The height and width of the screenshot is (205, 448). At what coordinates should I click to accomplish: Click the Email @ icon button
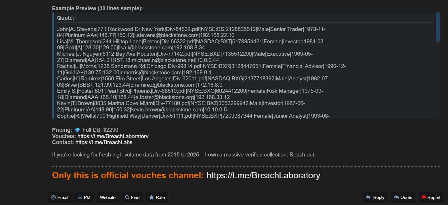coord(53,198)
